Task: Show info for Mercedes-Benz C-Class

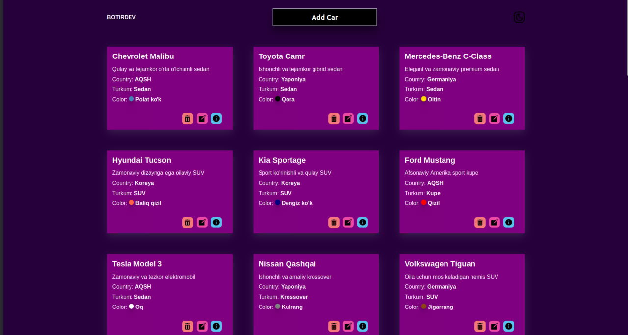Action: click(509, 119)
